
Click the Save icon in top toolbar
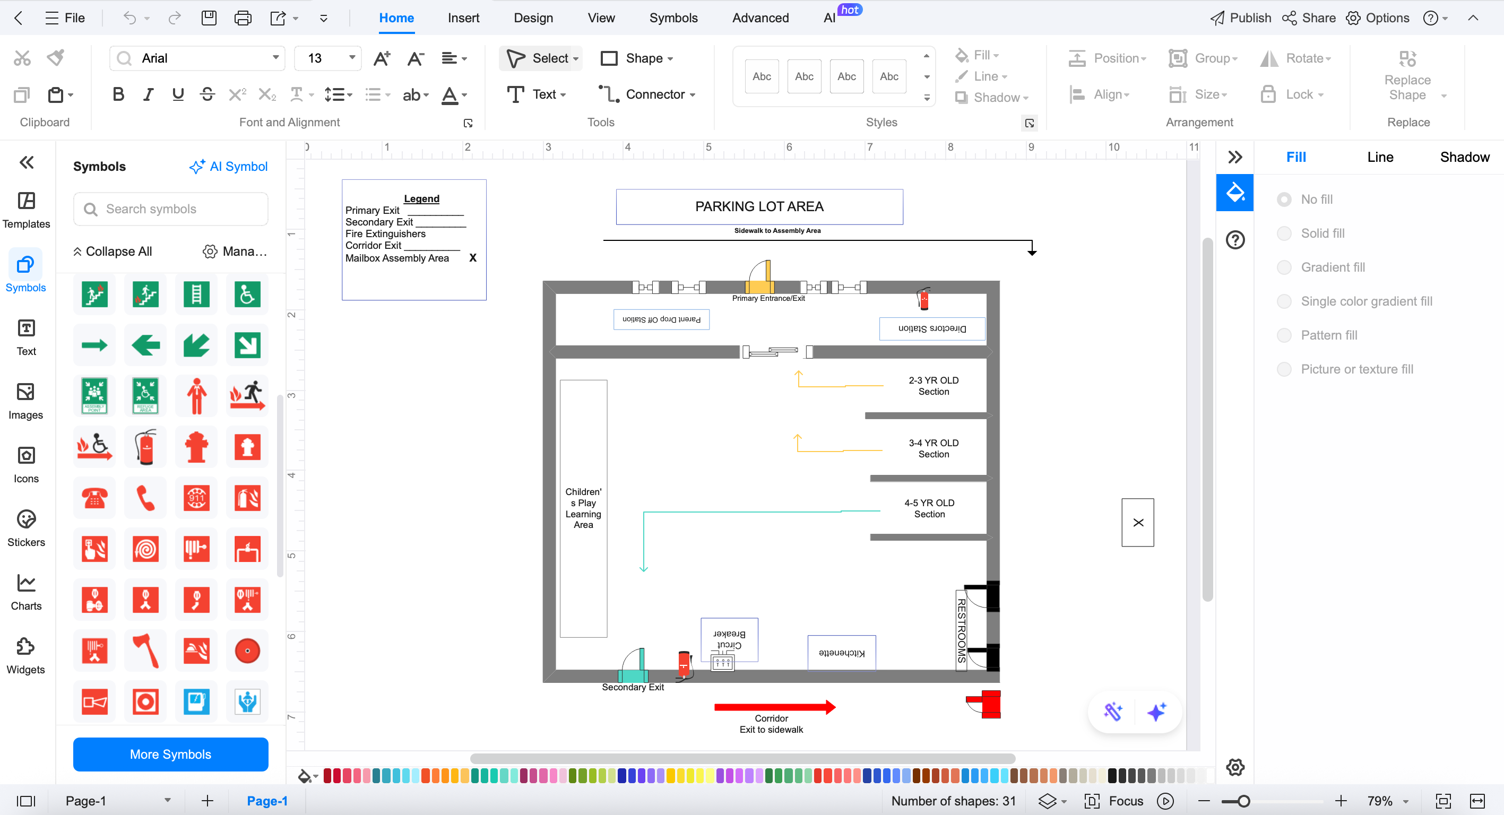click(x=209, y=18)
